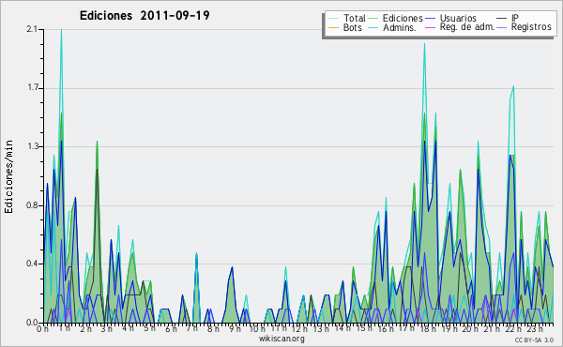
Task: Click the 18 h x-axis tick label
Action: 428,328
